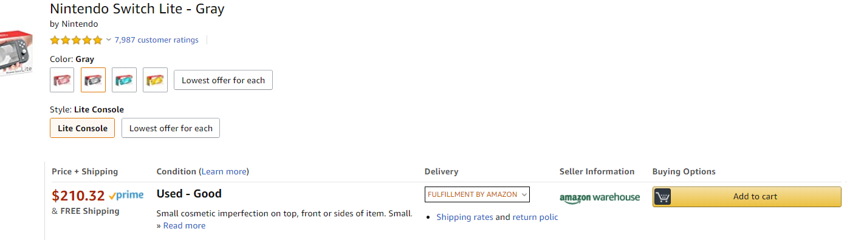The width and height of the screenshot is (847, 240).
Task: Open the condition Learn more link
Action: click(x=224, y=172)
